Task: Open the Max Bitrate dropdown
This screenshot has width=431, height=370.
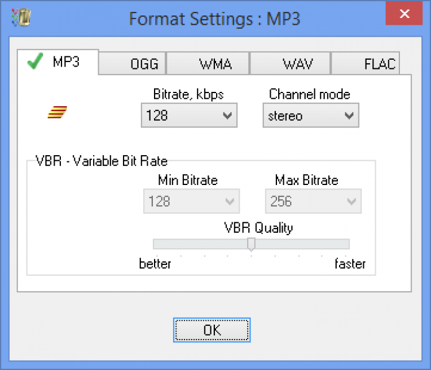Action: pos(313,202)
